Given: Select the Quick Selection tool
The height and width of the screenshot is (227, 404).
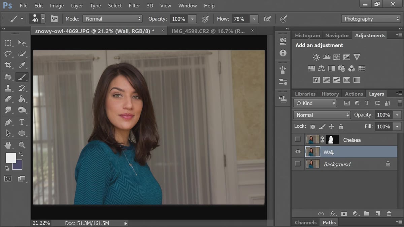Looking at the screenshot, I should pyautogui.click(x=22, y=54).
